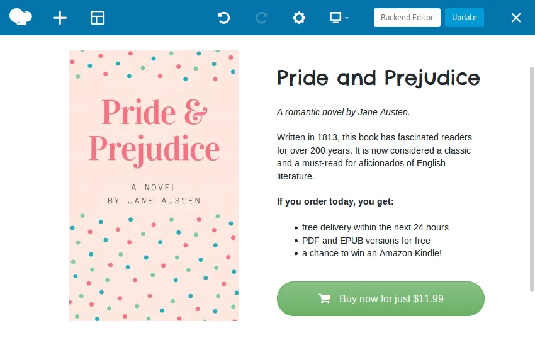Click the Update button

coord(465,18)
